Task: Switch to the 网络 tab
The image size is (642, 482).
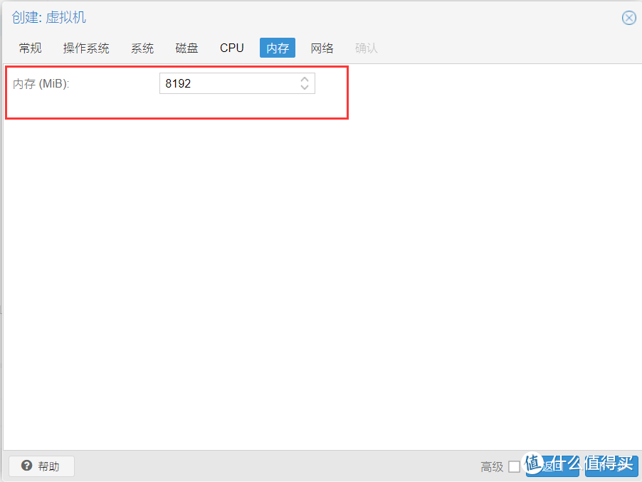Action: click(322, 48)
